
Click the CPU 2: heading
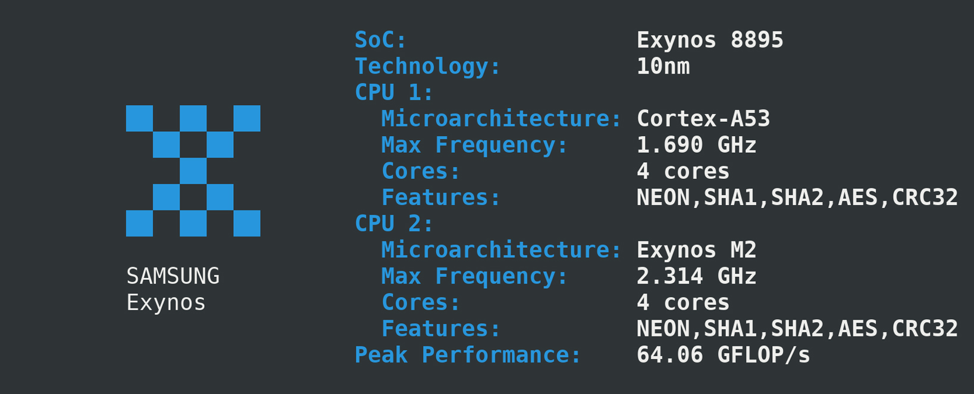point(394,223)
